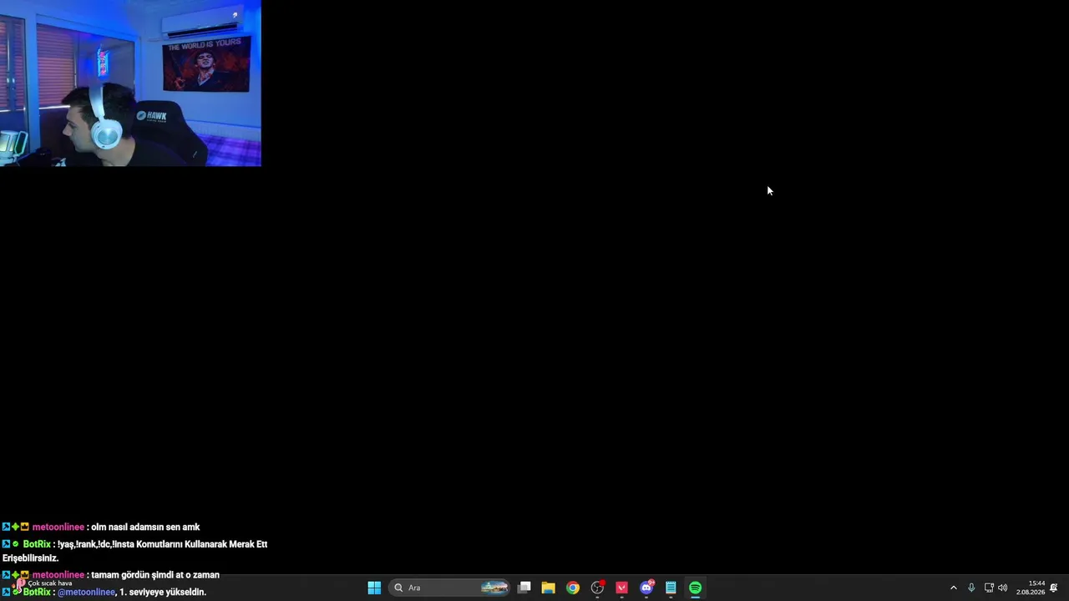Viewport: 1069px width, 601px height.
Task: Launch Google Chrome from the taskbar
Action: pyautogui.click(x=572, y=588)
